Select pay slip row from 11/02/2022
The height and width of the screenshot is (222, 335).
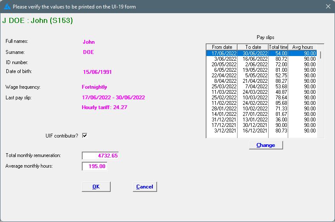tap(261, 103)
